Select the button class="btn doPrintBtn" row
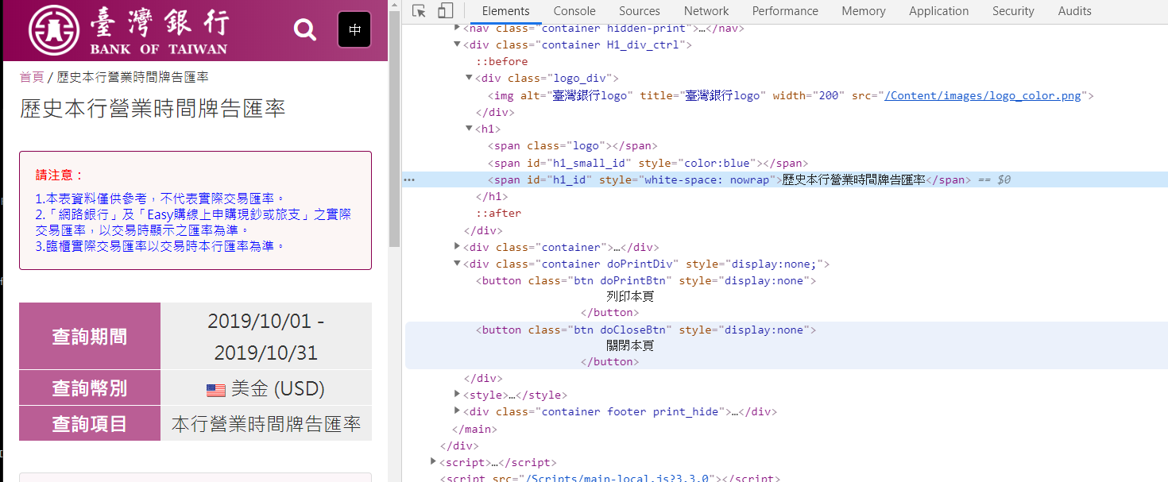The width and height of the screenshot is (1168, 482). pos(646,280)
